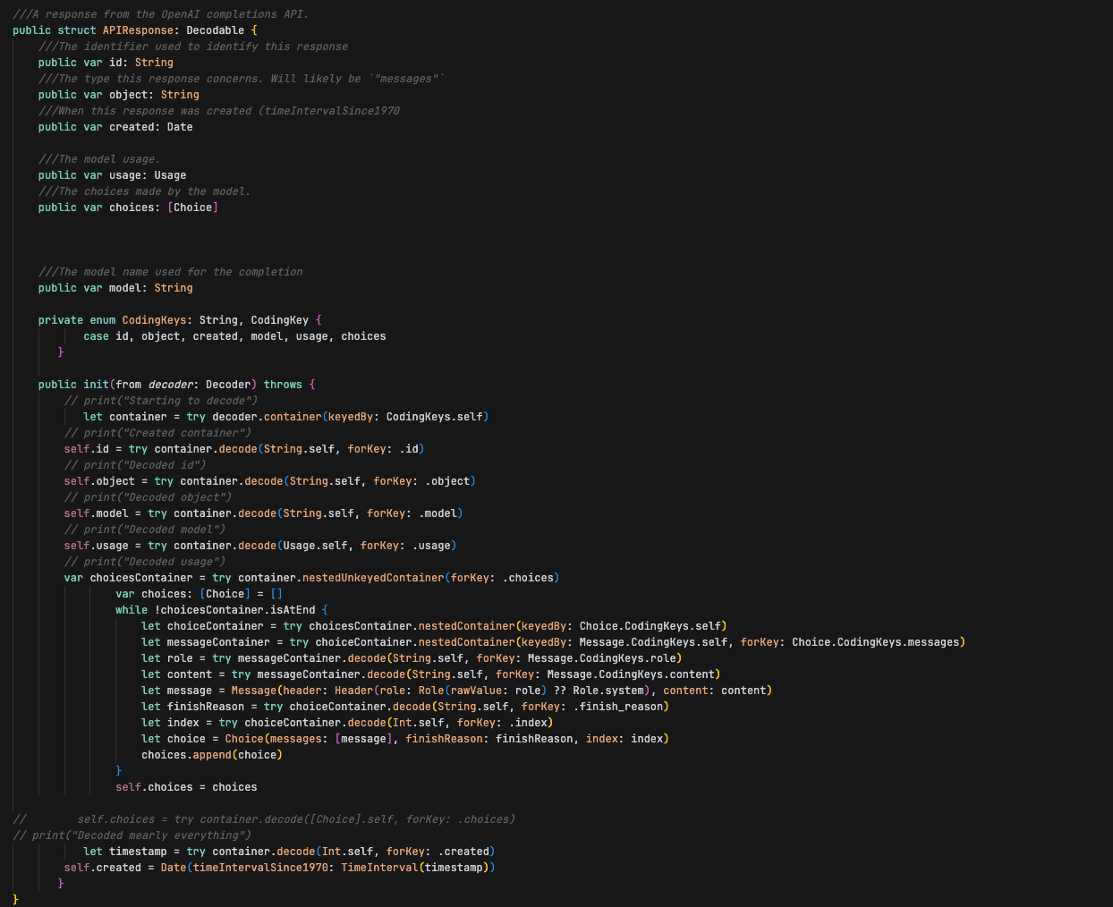This screenshot has width=1113, height=907.
Task: Click the commented print("Decoded usage") line
Action: (145, 562)
